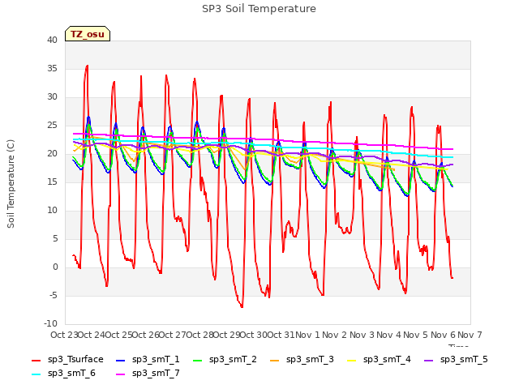Click the 35 y-axis tick label
This screenshot has width=519, height=389.
pos(52,68)
